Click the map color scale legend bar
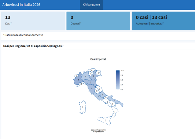 pyautogui.click(x=118, y=80)
